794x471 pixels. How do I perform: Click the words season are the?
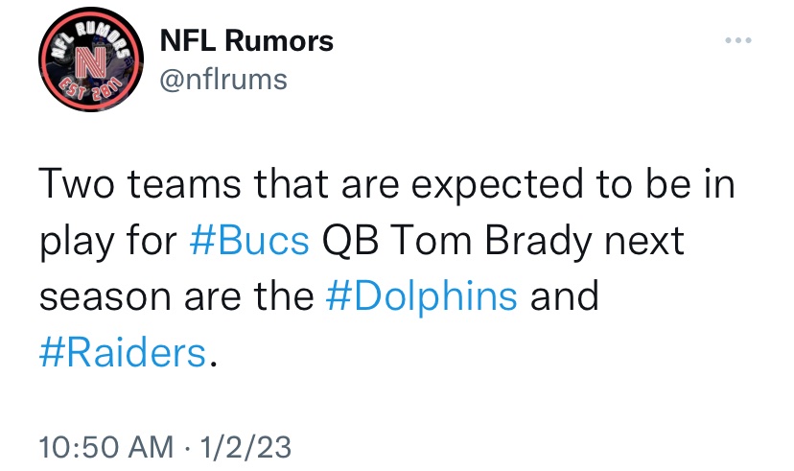[176, 296]
